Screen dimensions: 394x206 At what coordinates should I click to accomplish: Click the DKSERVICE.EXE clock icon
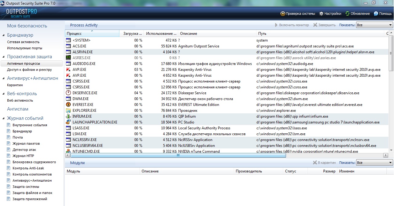click(x=68, y=93)
